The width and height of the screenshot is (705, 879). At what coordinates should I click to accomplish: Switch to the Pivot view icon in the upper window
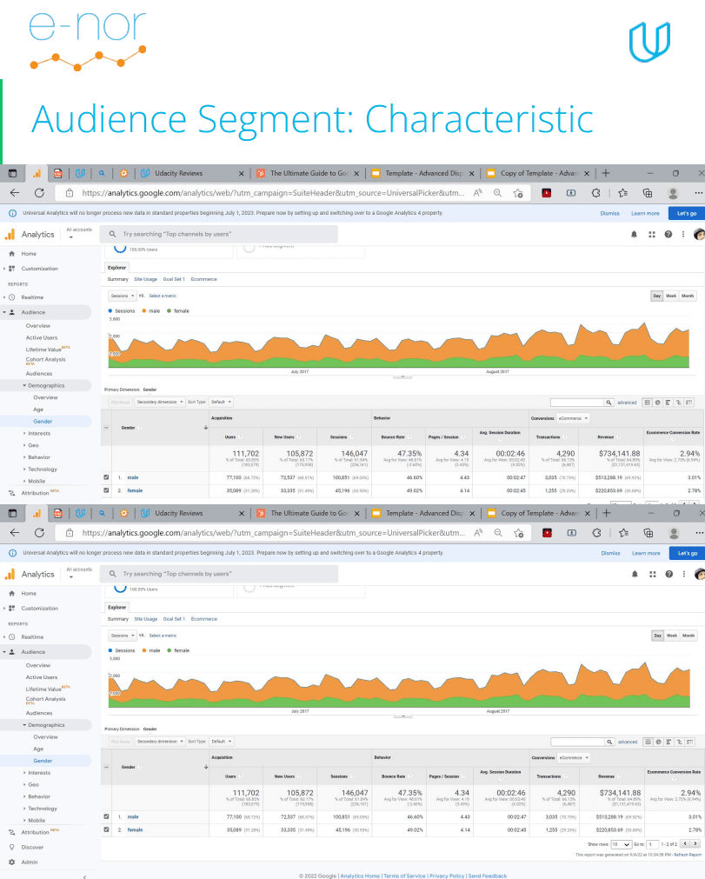689,403
